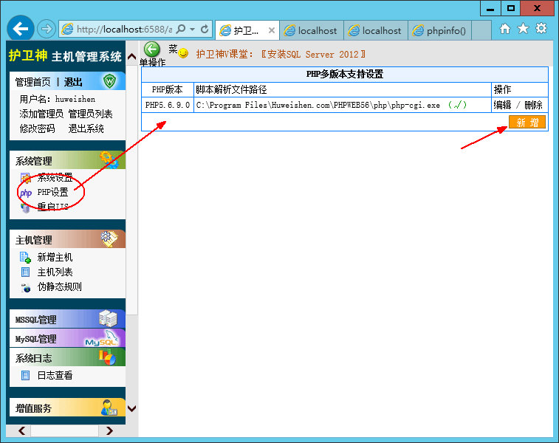
Task: Click the 退出 link in header
Action: pyautogui.click(x=73, y=82)
